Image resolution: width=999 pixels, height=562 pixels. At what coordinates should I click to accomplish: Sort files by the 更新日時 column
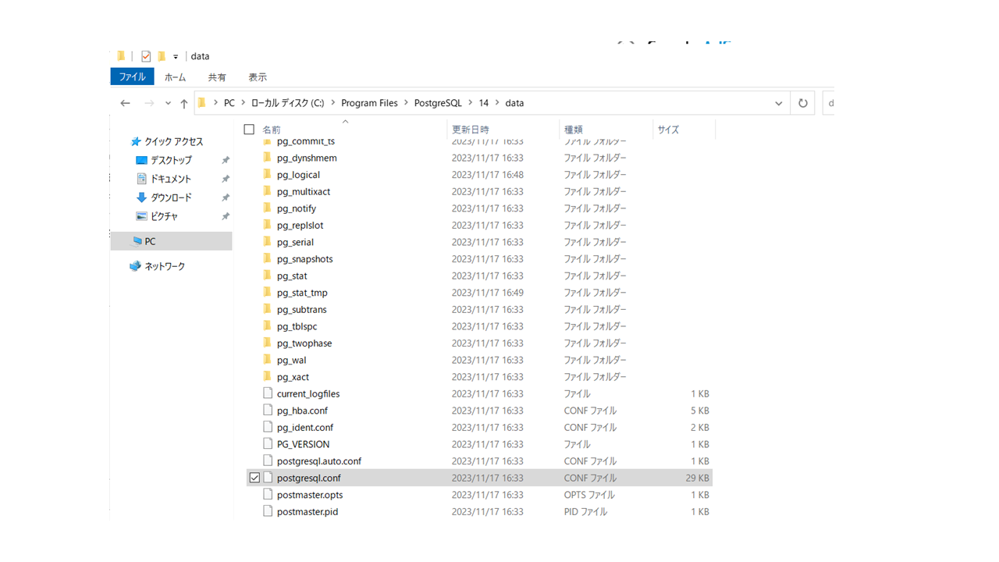(471, 129)
